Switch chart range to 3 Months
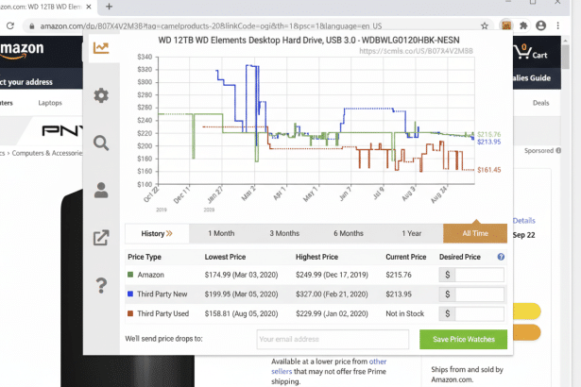 tap(284, 233)
